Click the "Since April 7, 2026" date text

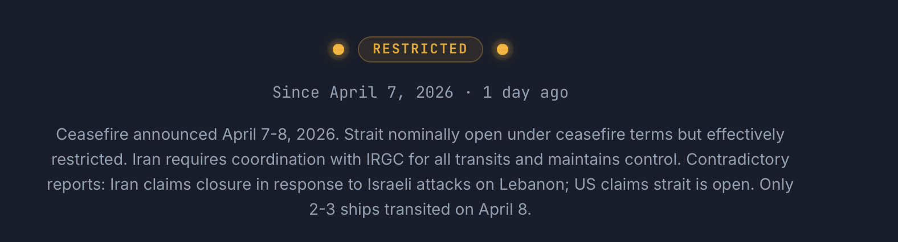point(362,93)
